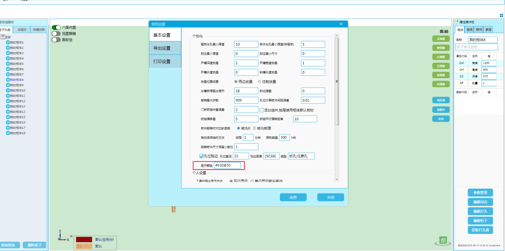The image size is (505, 251).
Task: Select cabinet icon for 我的柜体14
Action: (8, 106)
